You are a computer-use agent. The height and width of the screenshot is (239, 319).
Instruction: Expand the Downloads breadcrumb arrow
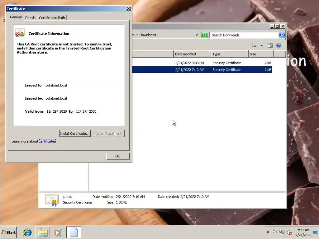coord(137,35)
